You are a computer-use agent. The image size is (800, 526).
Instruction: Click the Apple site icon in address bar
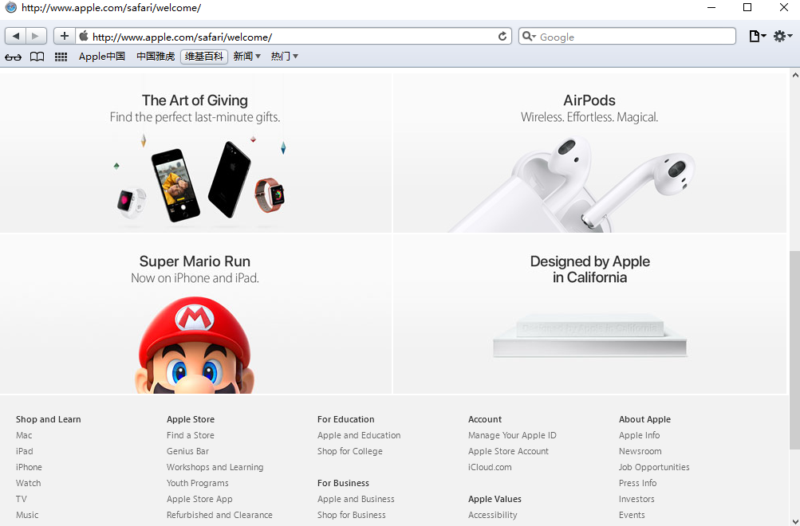coord(84,36)
